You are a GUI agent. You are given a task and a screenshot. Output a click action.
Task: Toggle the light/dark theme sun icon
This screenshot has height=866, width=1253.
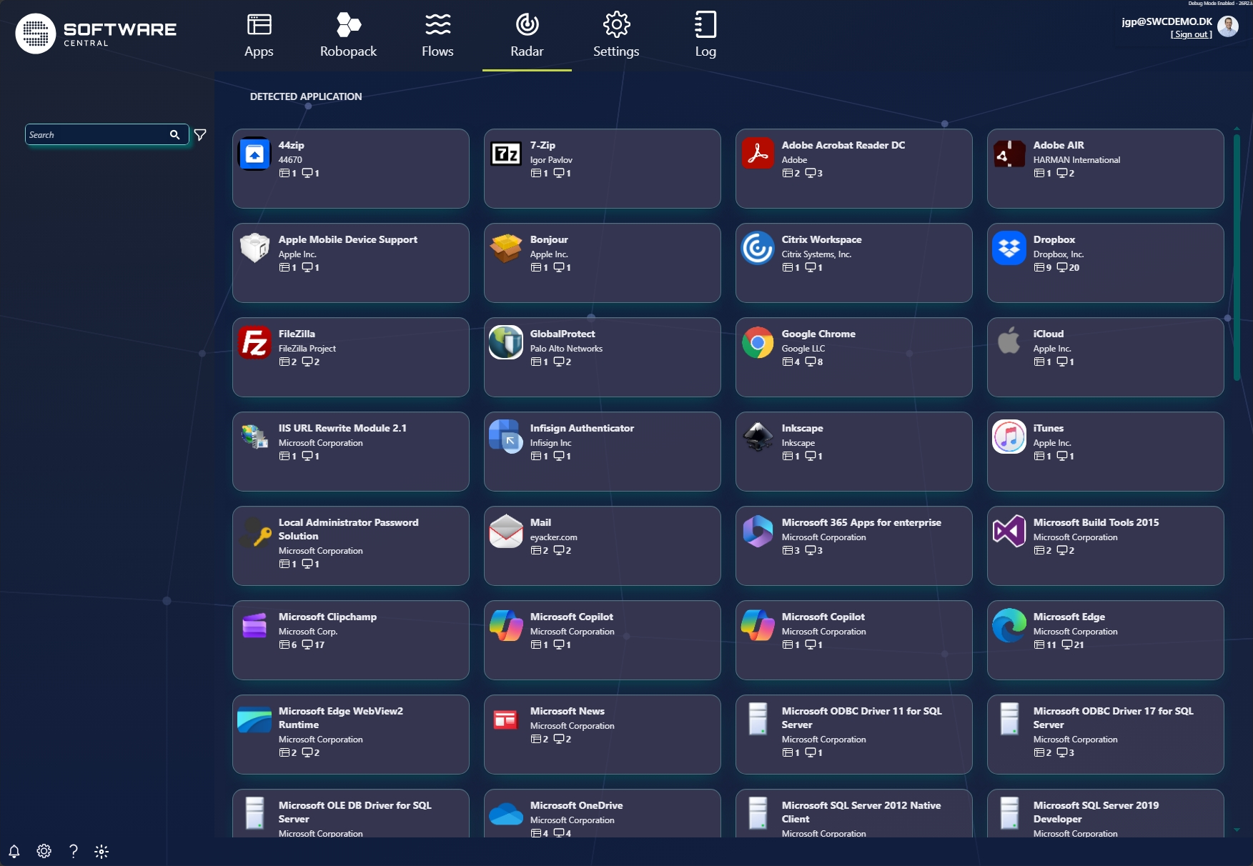click(101, 851)
